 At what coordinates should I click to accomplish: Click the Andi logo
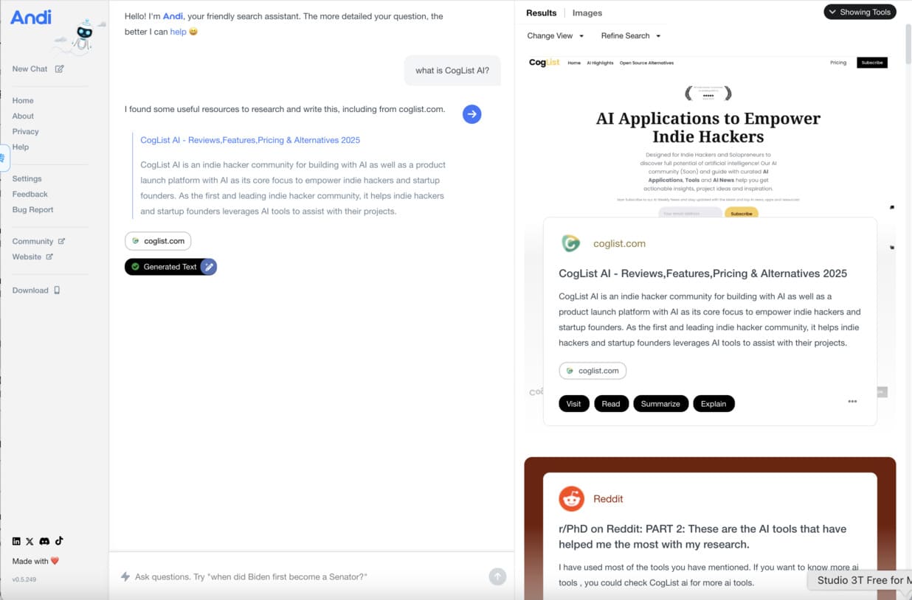click(x=31, y=17)
